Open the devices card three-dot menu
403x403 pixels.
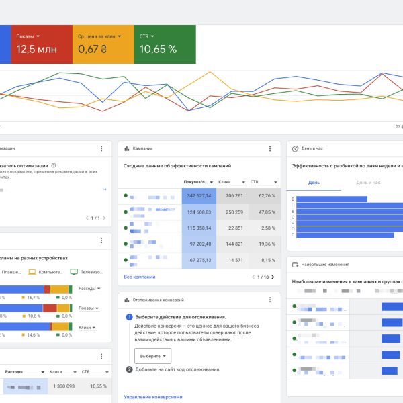[101, 241]
